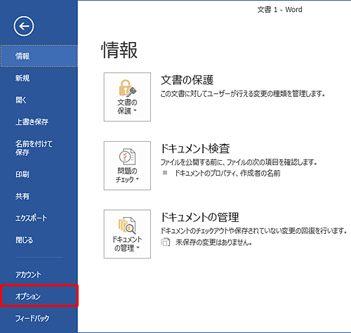Open the 問題のチェック dropdown button
351x333 pixels.
127,166
